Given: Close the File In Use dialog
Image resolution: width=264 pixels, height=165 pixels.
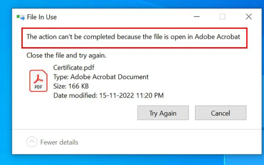Looking at the screenshot, I should (x=248, y=16).
